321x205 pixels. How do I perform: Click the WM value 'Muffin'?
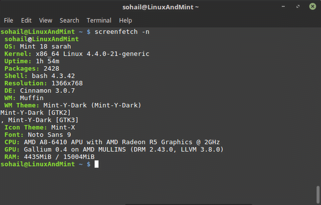tap(32, 98)
